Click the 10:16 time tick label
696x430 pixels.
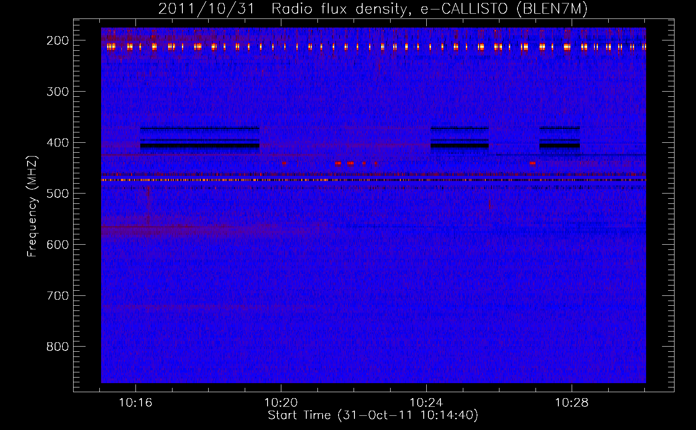[136, 403]
